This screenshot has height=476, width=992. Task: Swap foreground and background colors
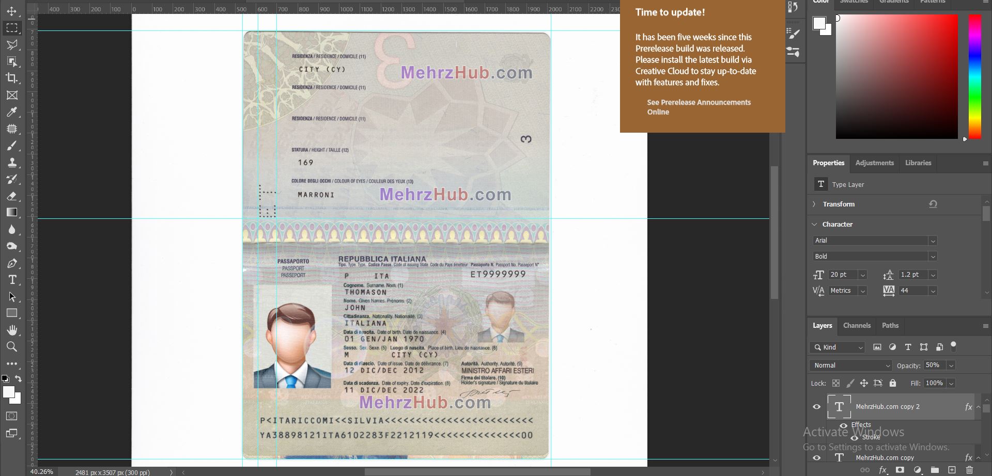tap(18, 378)
